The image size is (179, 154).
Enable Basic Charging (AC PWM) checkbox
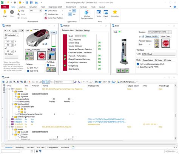point(138,67)
